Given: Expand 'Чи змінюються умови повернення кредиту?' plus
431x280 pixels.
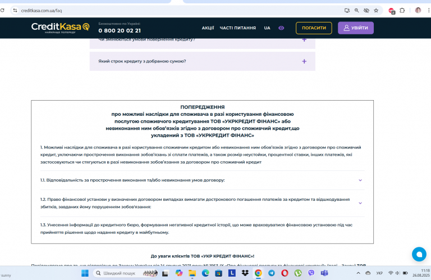Looking at the screenshot, I should [x=304, y=40].
